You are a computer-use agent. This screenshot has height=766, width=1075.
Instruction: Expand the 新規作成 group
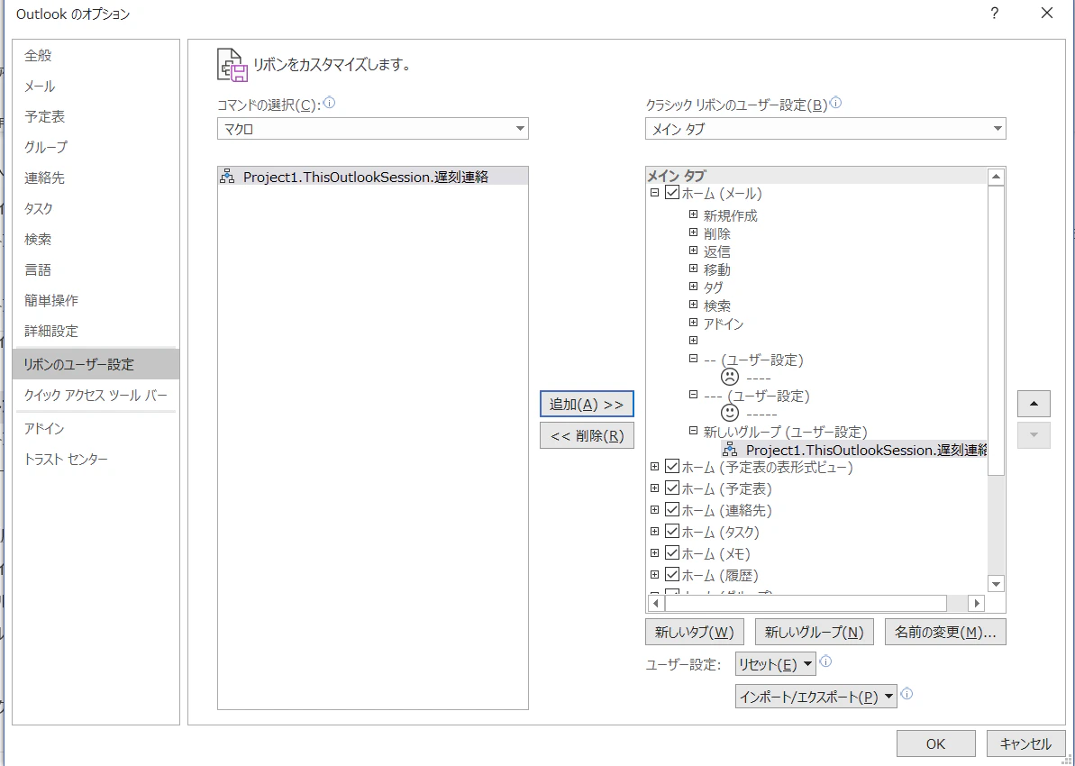coord(693,214)
